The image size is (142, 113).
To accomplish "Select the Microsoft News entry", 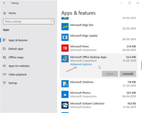I will (x=99, y=48).
